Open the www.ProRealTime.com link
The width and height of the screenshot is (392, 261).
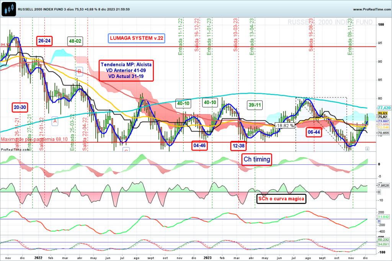point(372,9)
